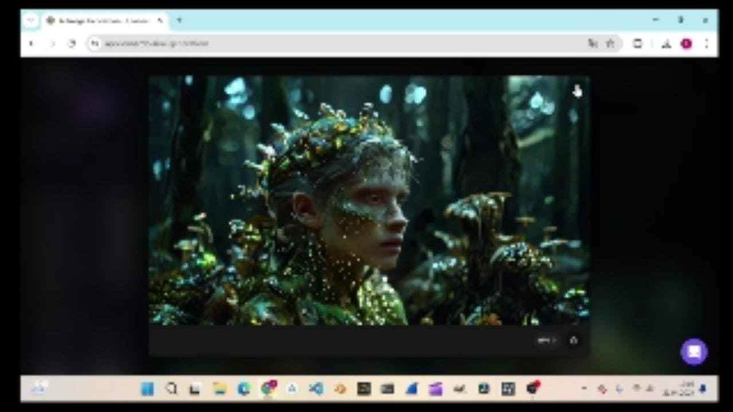The image size is (733, 412).
Task: Switch to Chrome on the taskbar
Action: point(268,389)
